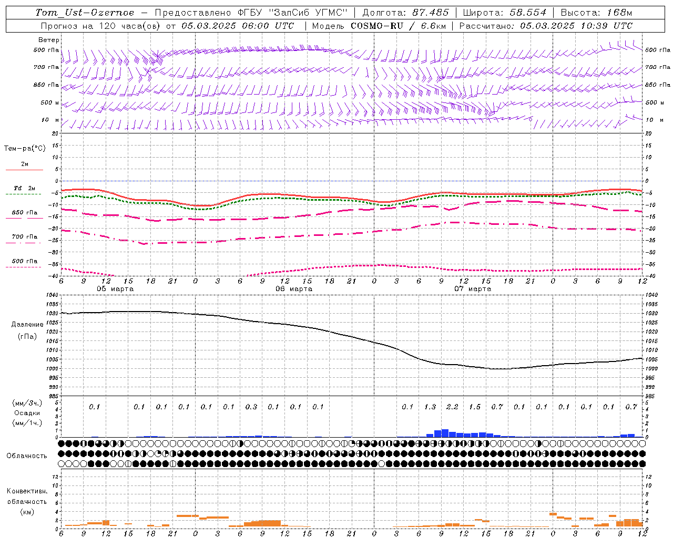The image size is (673, 538).
Task: Click the Td 2м dew point legend entry
Action: [25, 188]
